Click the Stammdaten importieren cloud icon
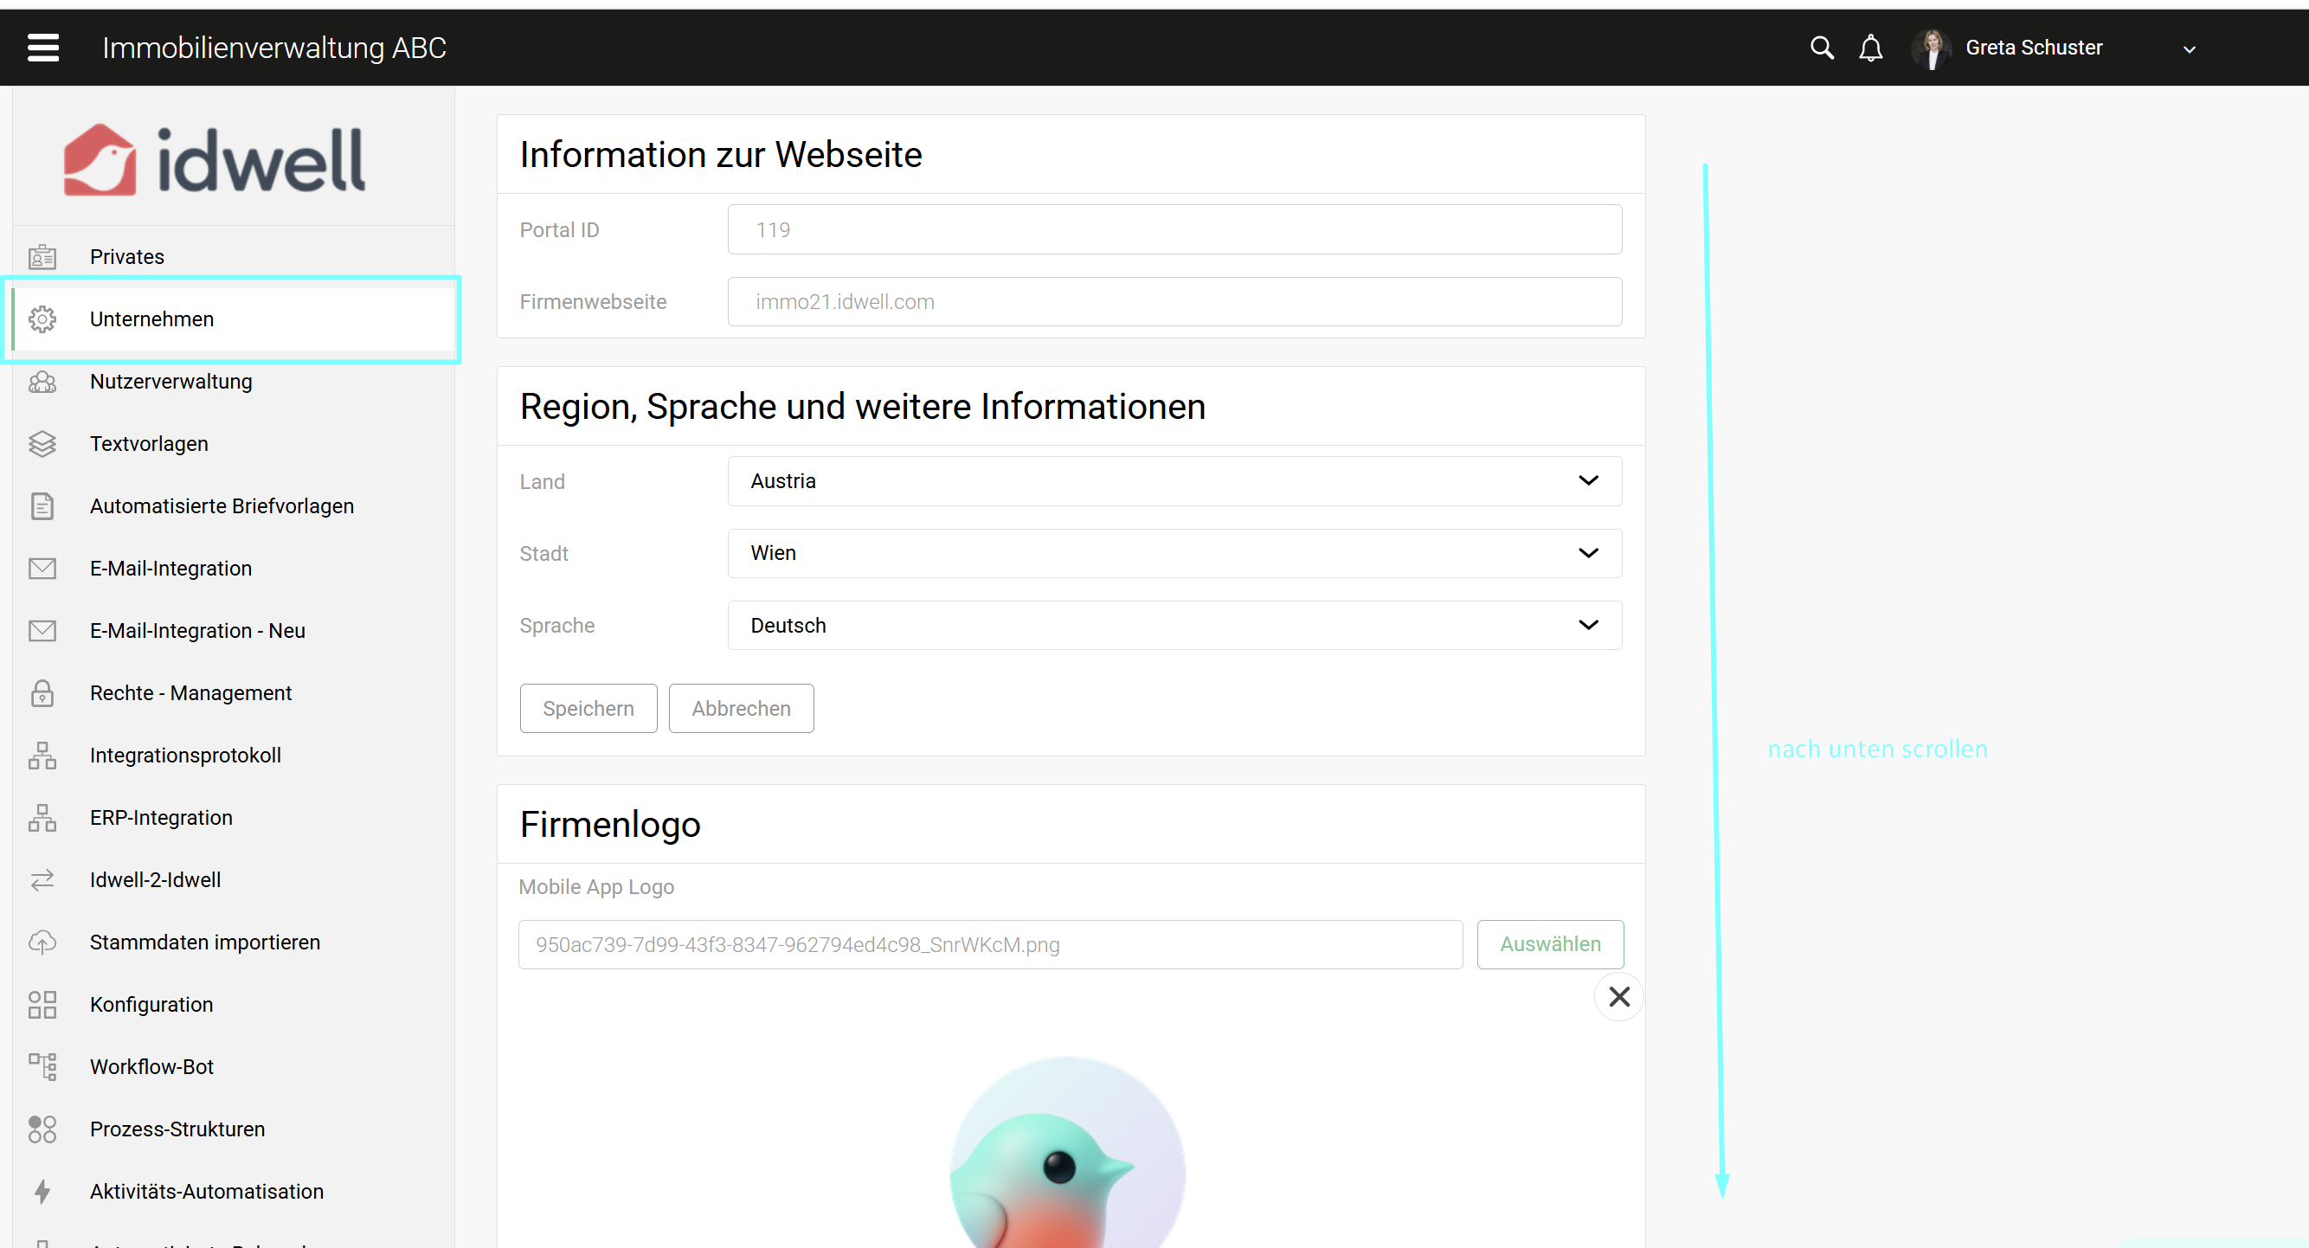Screen dimensions: 2309x1248 tap(42, 942)
